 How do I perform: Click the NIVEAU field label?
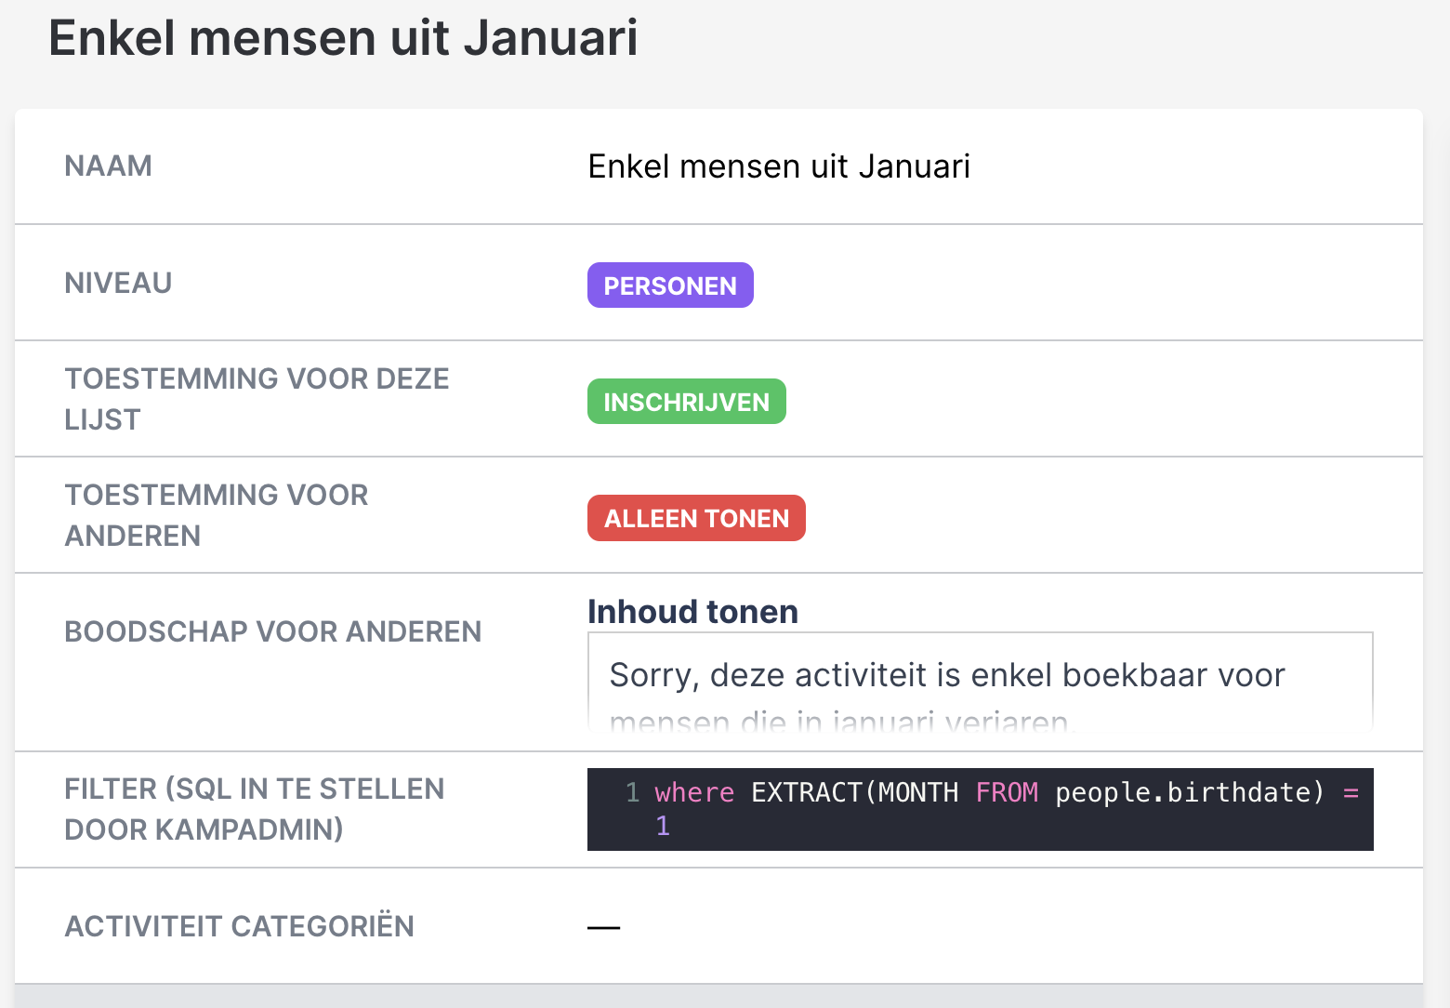tap(118, 283)
